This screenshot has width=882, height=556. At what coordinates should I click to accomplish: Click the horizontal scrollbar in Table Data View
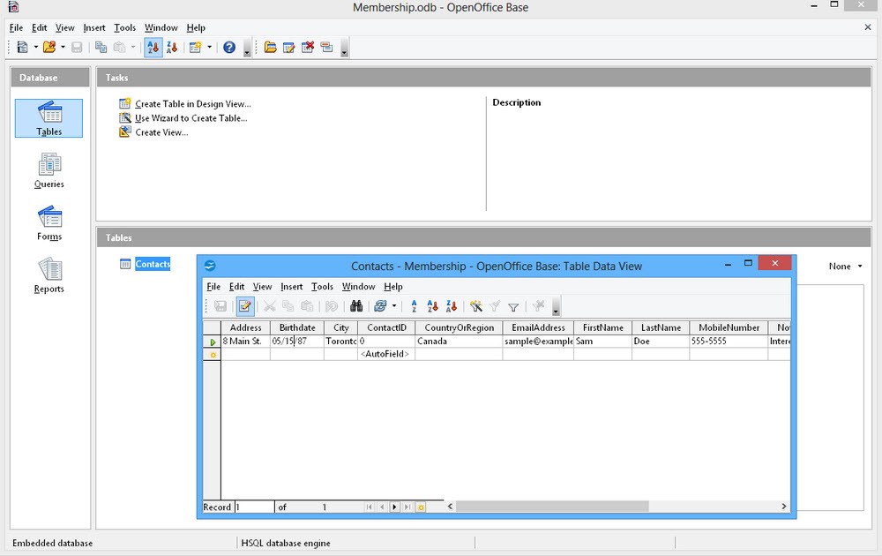pos(552,507)
